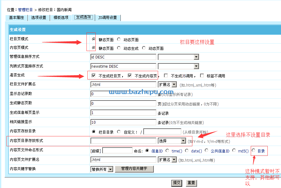Open the 选择 dropdown for 内容页目录存放形式
Viewport: 281px width, 188px height.
point(172,141)
